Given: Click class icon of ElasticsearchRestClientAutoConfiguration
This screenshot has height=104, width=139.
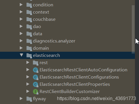Looking at the screenshot, I should pos(35,70).
